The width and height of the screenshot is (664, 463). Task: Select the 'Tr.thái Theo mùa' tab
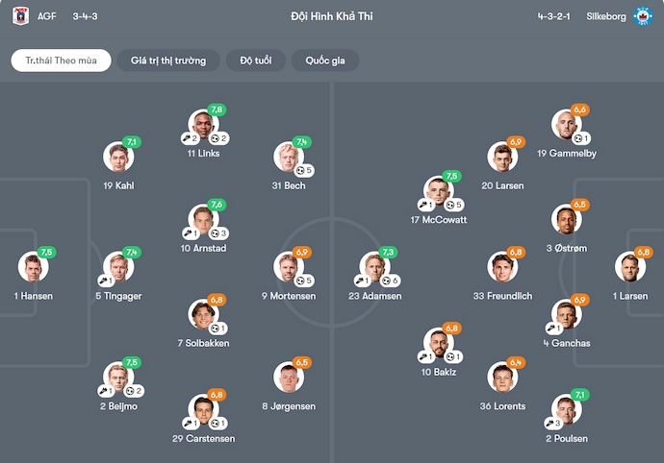click(61, 61)
